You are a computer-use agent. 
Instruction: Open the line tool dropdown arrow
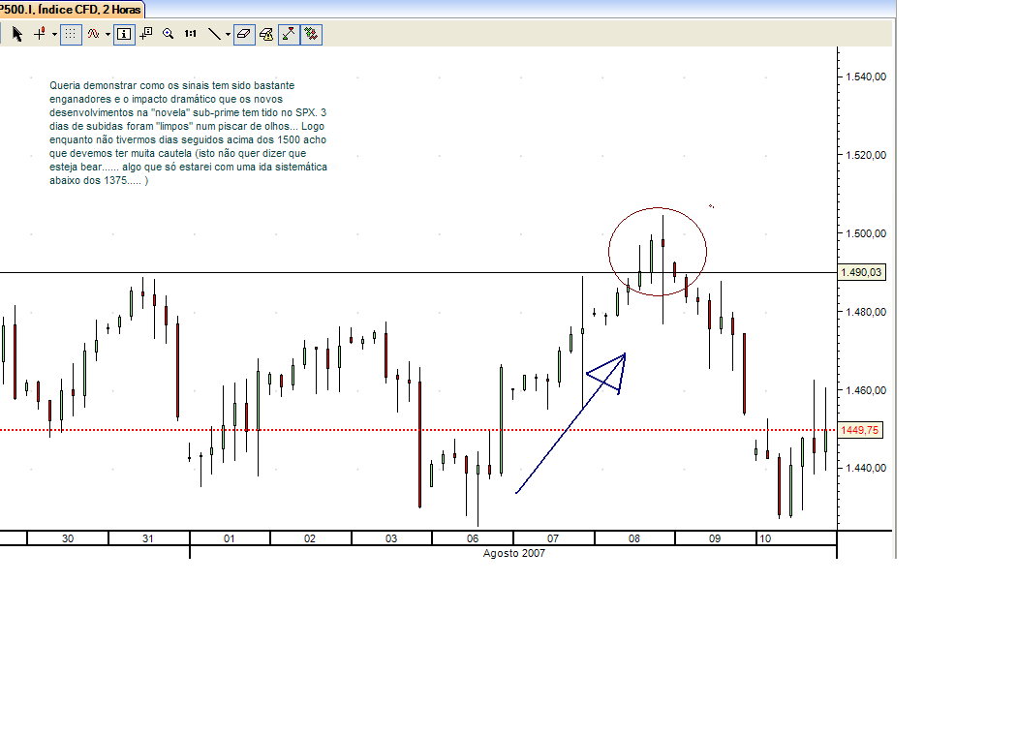click(230, 32)
